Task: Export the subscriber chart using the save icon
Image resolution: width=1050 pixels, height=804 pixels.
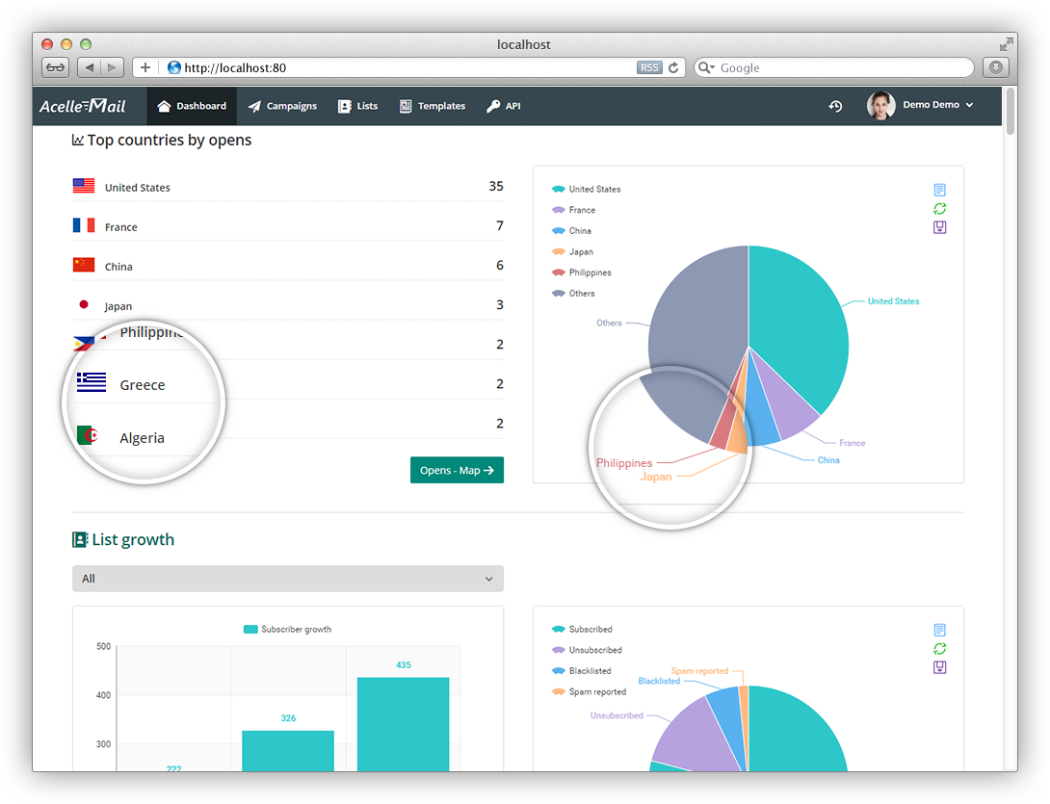Action: pyautogui.click(x=939, y=667)
